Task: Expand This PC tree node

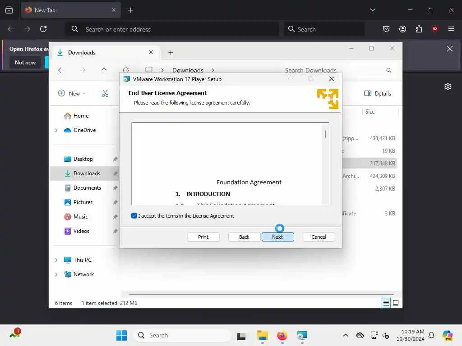Action: click(56, 260)
